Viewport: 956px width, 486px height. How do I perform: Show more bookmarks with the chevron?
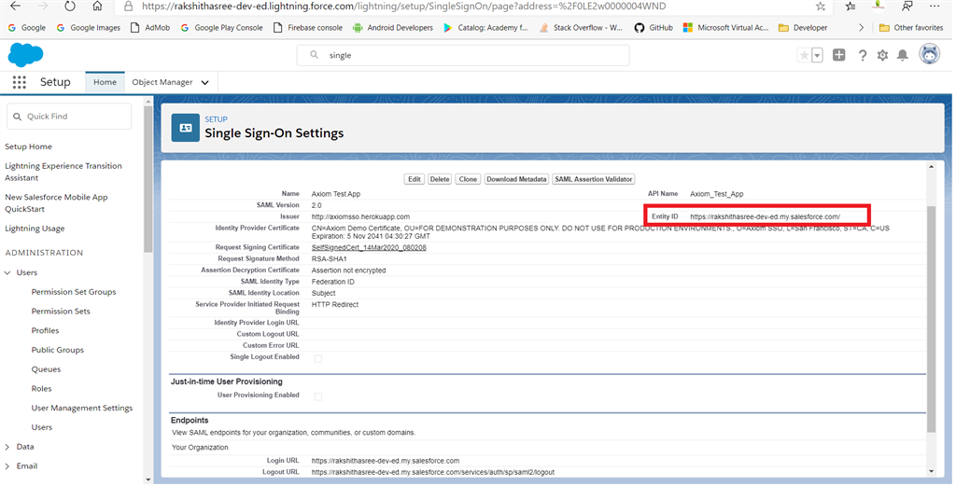click(861, 27)
